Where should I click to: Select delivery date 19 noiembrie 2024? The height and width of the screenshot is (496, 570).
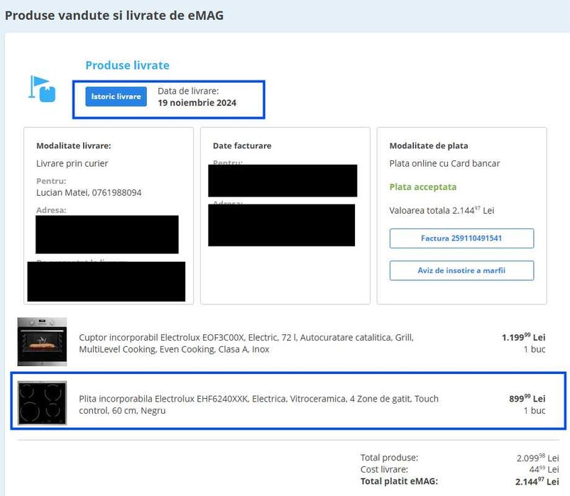point(197,103)
